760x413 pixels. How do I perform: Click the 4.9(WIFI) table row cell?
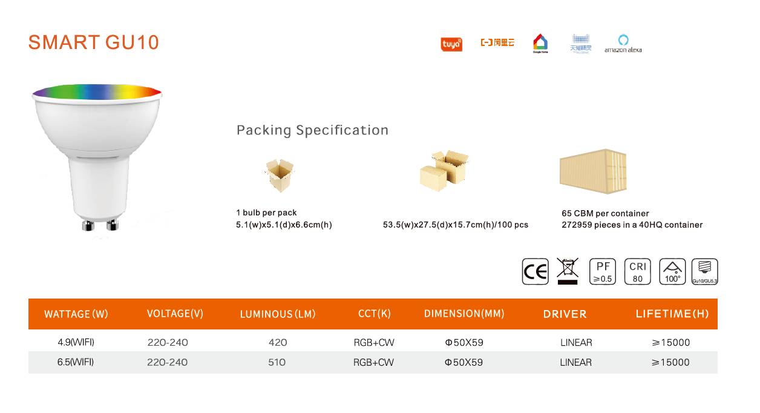(x=76, y=342)
